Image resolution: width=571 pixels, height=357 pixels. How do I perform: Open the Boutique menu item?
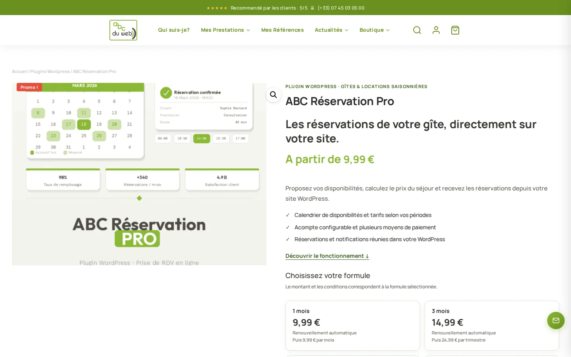[x=372, y=30]
